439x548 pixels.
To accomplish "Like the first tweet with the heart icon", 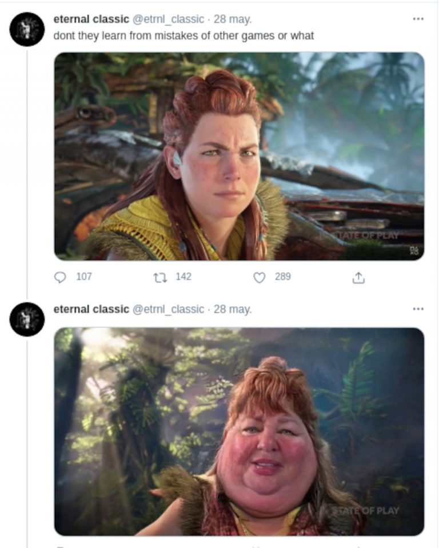I will (260, 277).
